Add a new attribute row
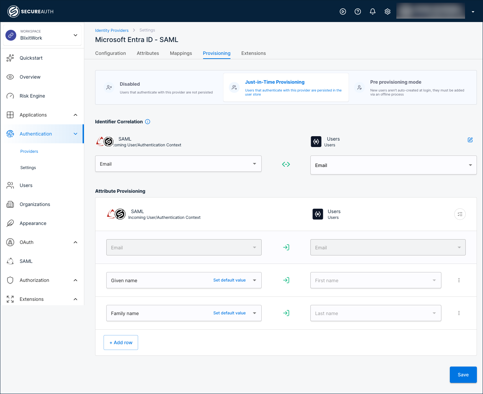Screen dimensions: 483x394 121,343
